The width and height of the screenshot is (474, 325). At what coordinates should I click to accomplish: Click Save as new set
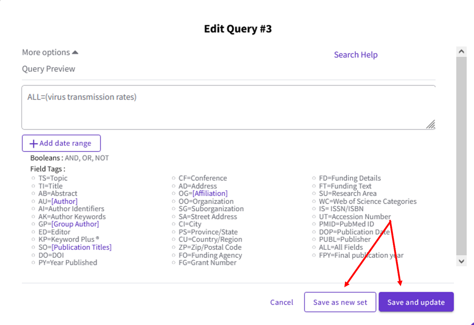(340, 302)
